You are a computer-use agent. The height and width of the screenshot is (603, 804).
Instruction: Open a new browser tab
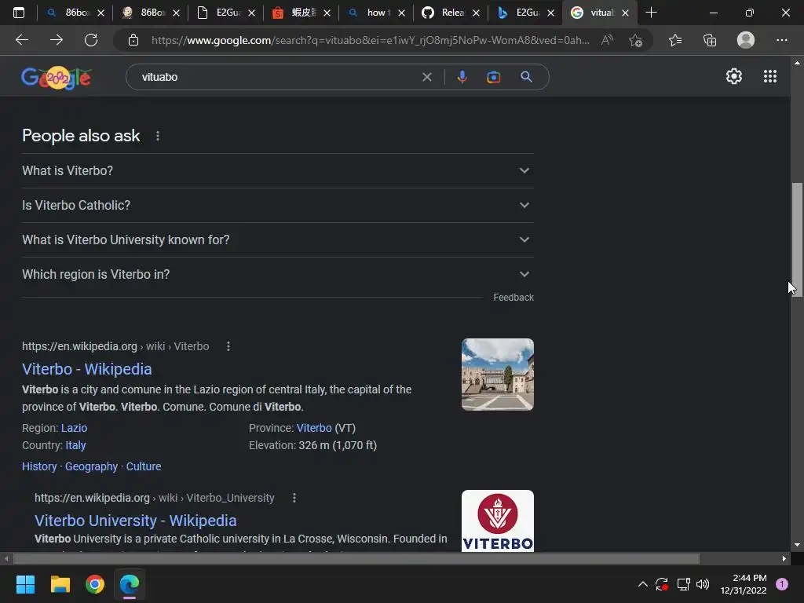pyautogui.click(x=651, y=13)
